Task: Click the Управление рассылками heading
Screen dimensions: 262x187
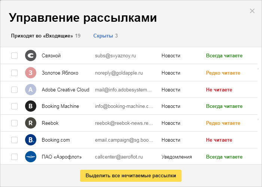Action: (x=83, y=18)
